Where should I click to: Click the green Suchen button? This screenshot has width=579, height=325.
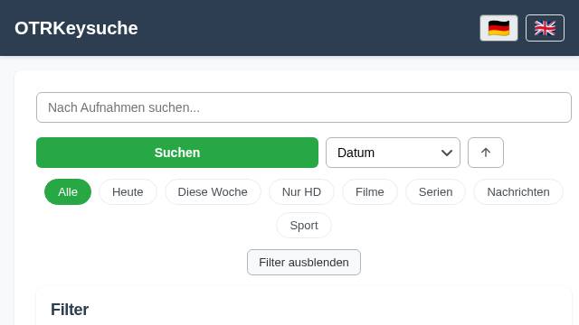click(177, 153)
